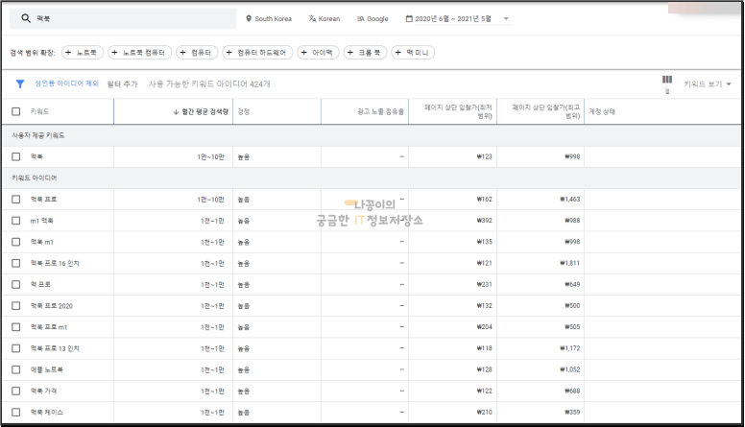Change the Korean language setting
The image size is (745, 427).
(x=324, y=18)
